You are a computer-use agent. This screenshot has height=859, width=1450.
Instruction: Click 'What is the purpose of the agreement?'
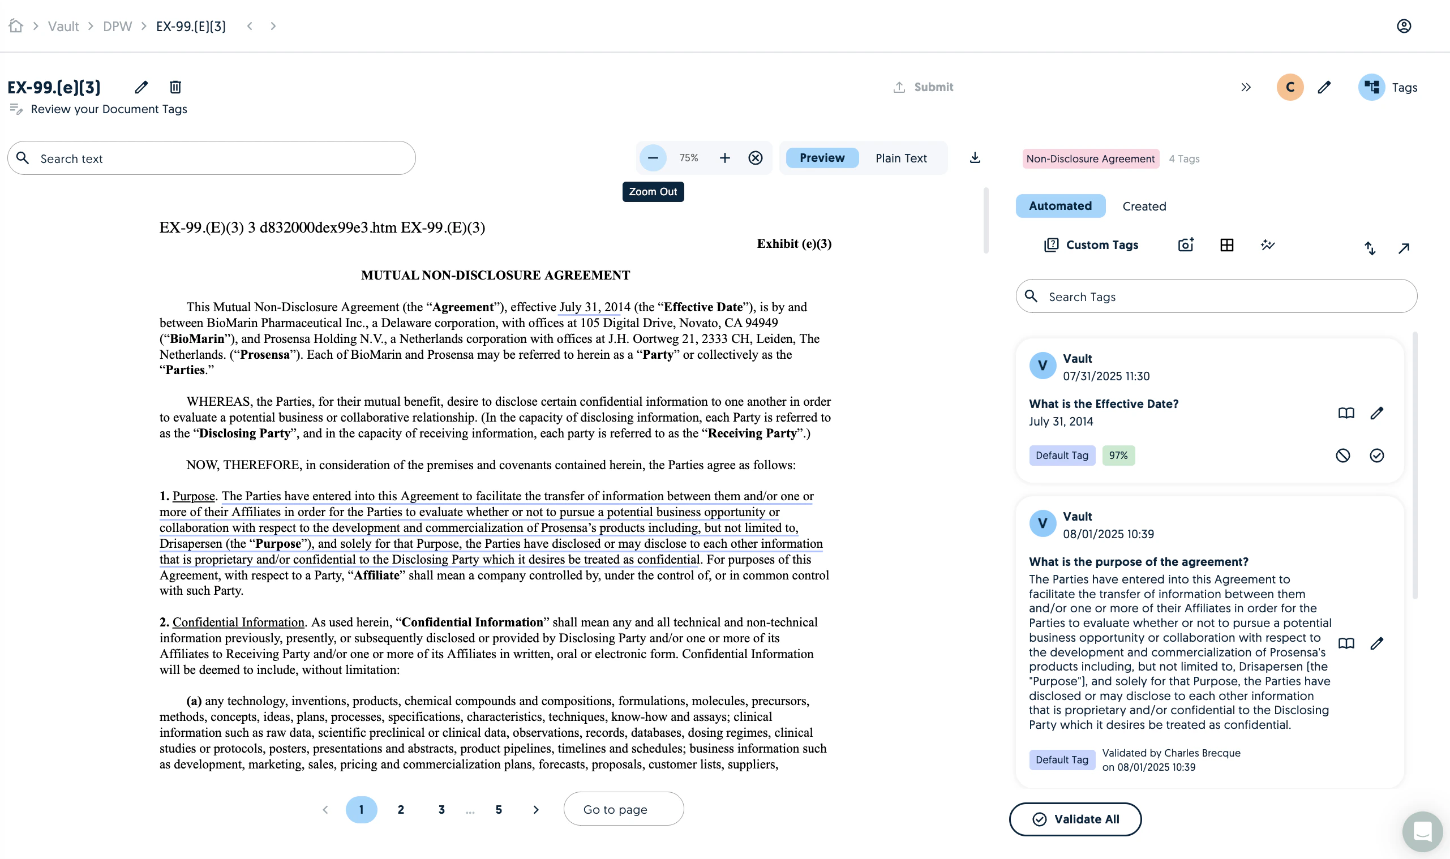(x=1138, y=561)
